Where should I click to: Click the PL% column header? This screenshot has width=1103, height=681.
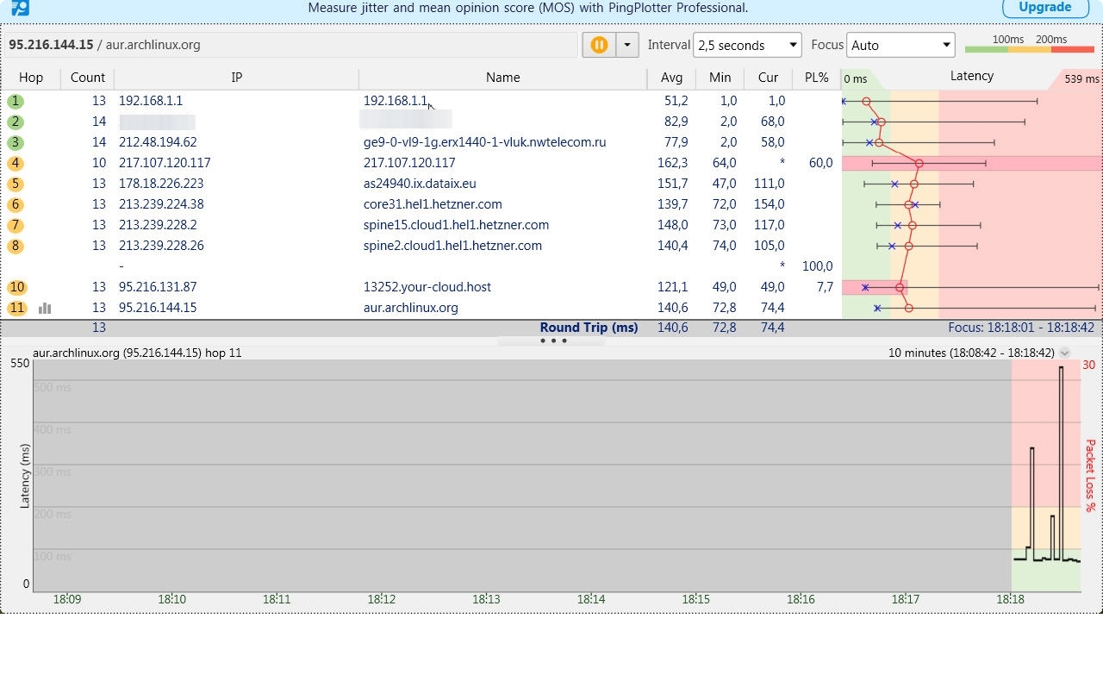[x=816, y=78]
